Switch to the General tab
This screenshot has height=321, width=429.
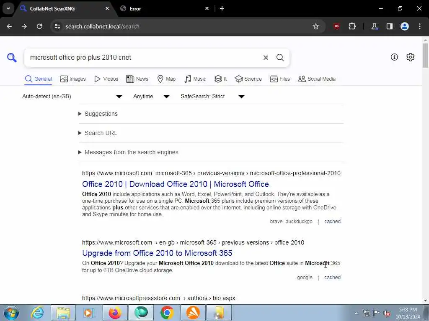click(38, 79)
